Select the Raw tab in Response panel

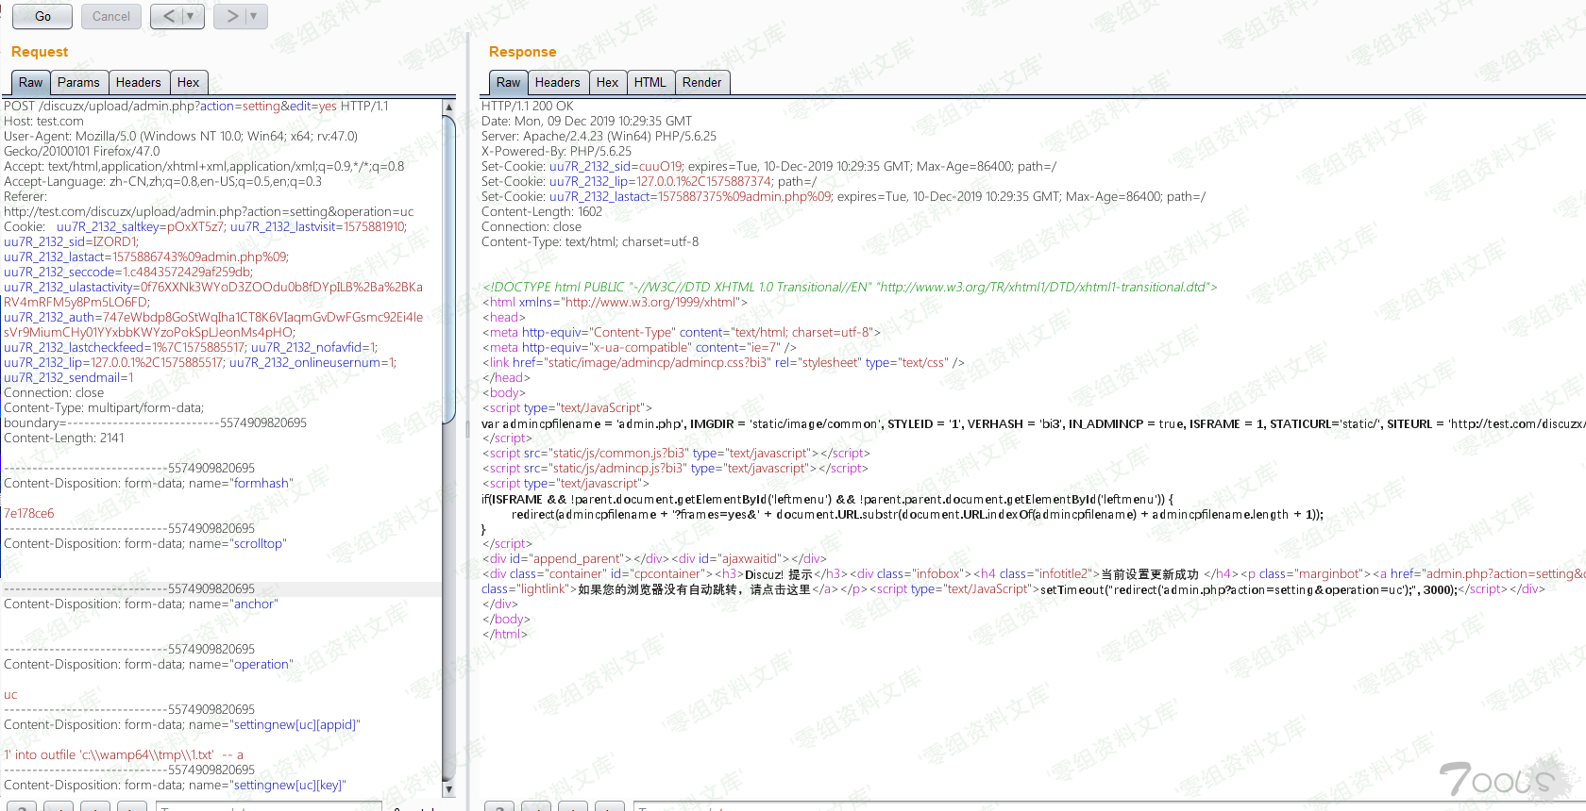(508, 83)
